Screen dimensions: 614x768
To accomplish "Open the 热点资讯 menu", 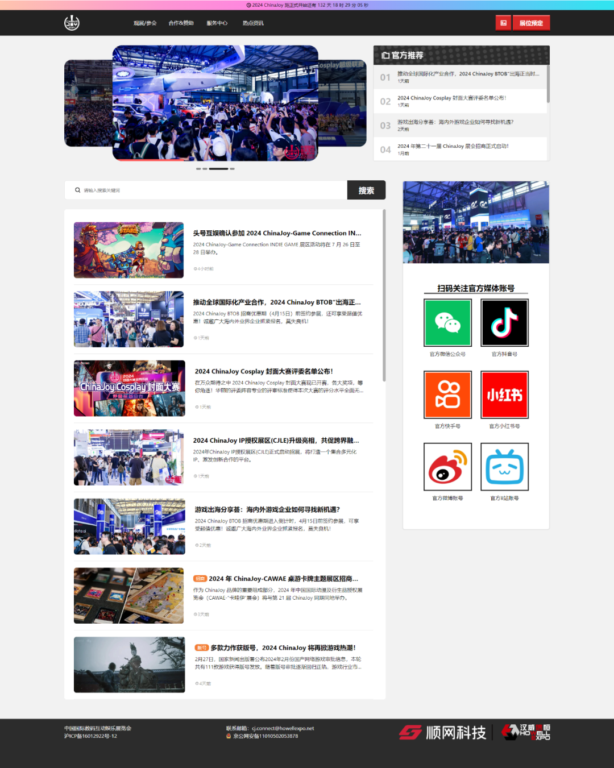I will click(x=253, y=23).
